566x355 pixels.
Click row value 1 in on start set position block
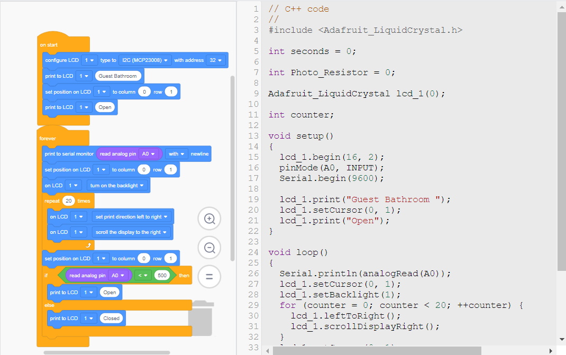171,92
